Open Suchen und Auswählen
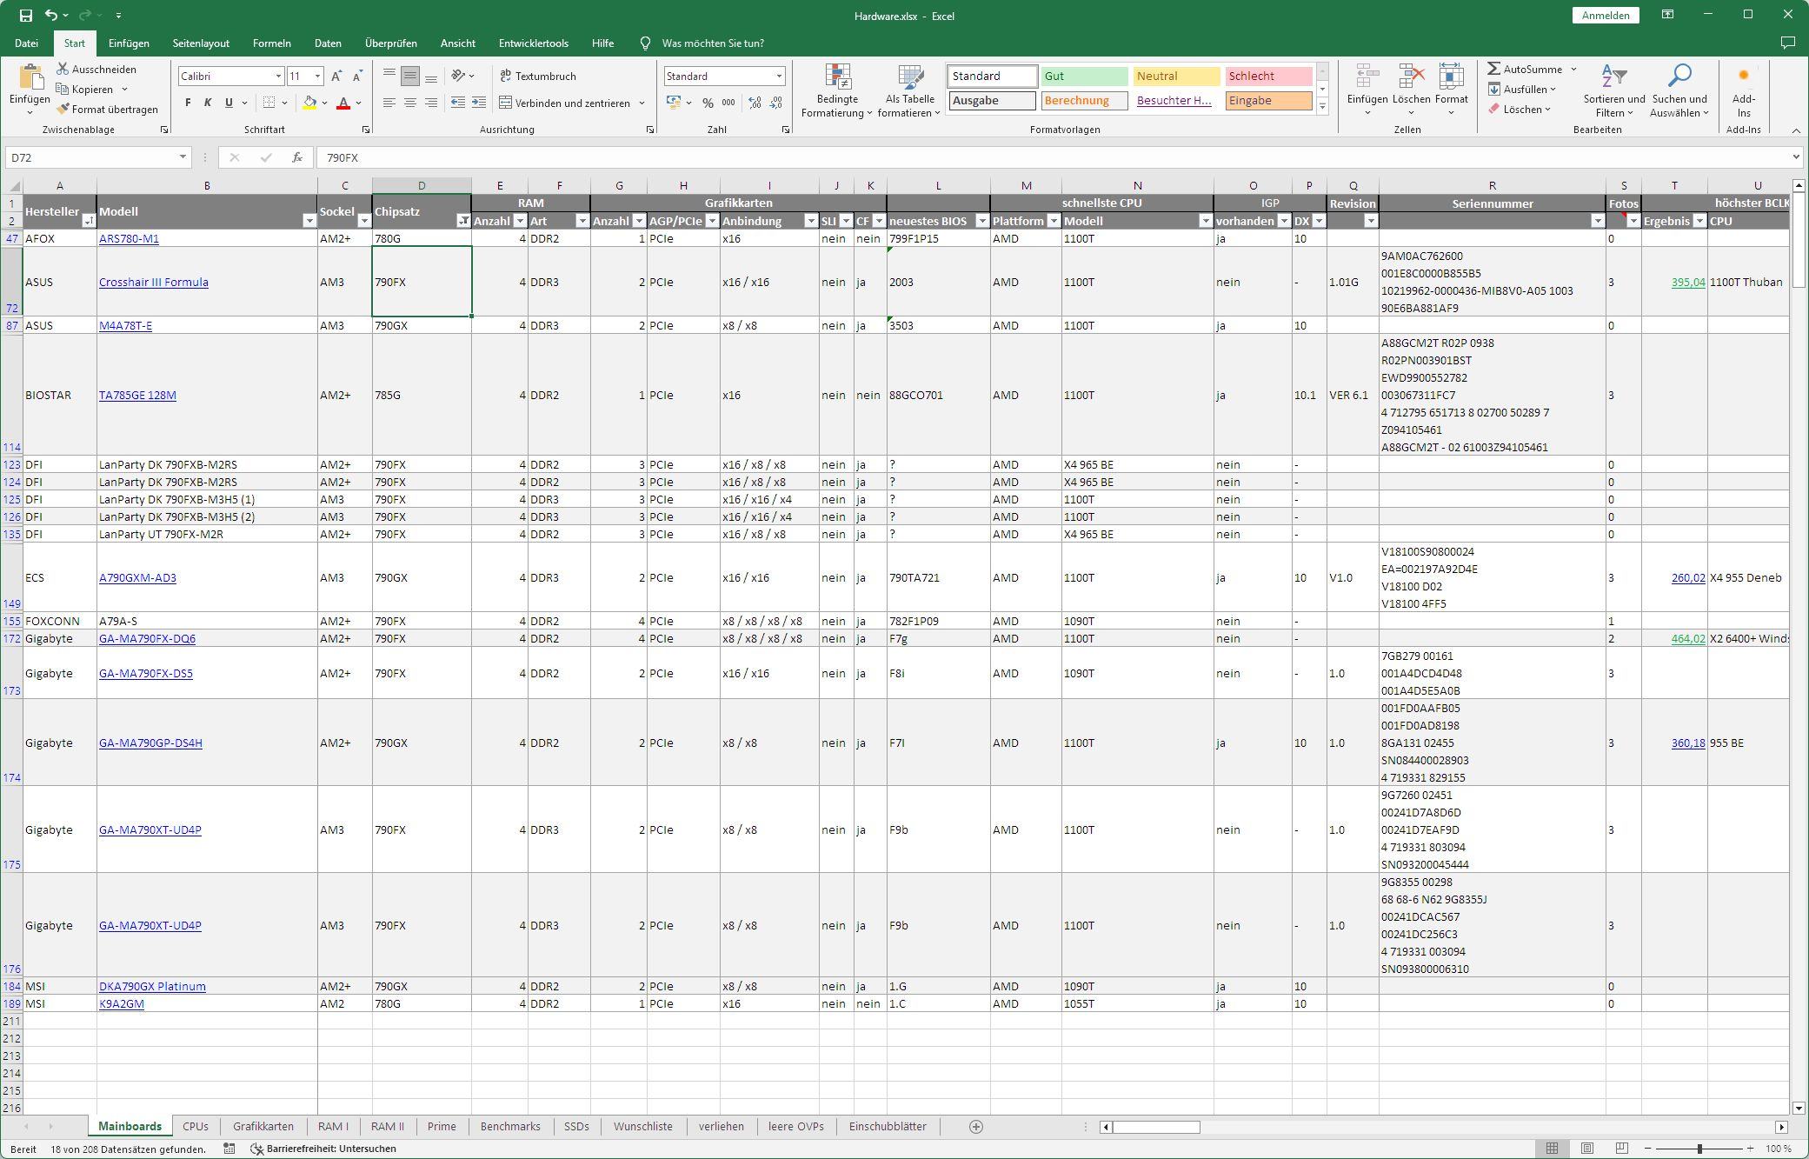The width and height of the screenshot is (1809, 1159). point(1679,90)
